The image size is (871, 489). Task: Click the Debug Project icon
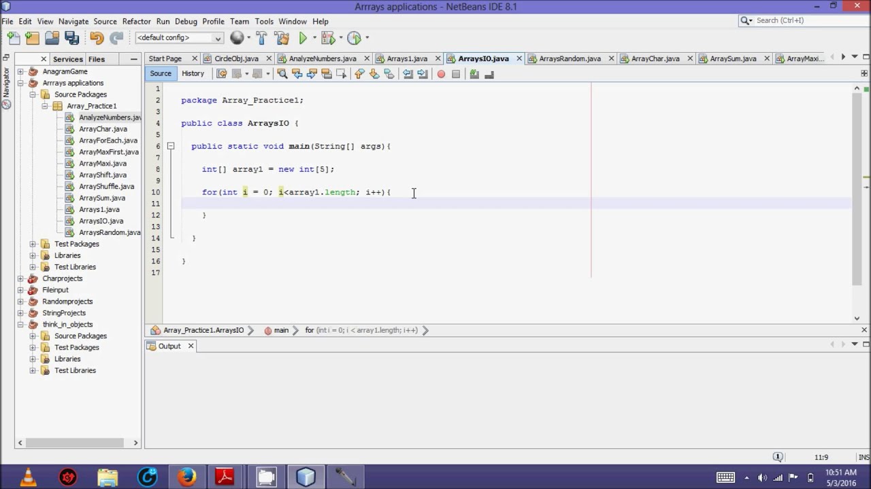click(x=328, y=38)
